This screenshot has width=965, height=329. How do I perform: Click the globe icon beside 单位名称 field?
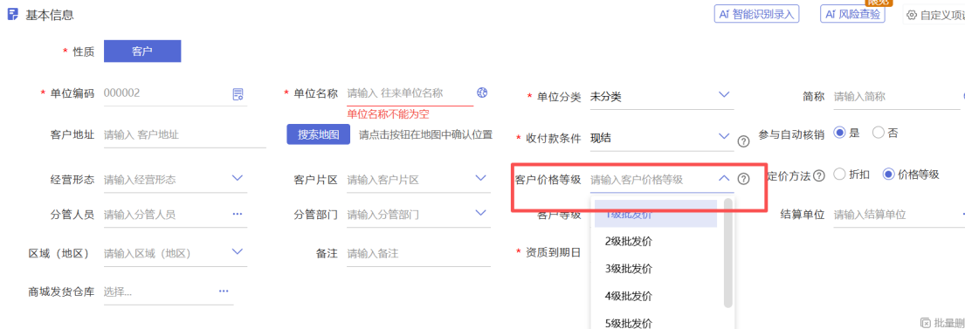(x=482, y=93)
